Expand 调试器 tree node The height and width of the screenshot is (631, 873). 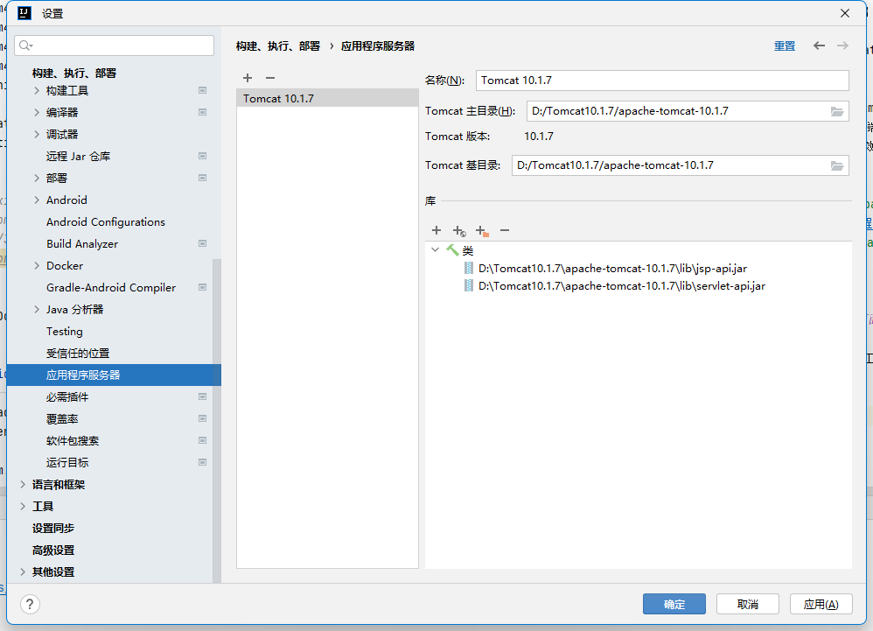tap(37, 134)
